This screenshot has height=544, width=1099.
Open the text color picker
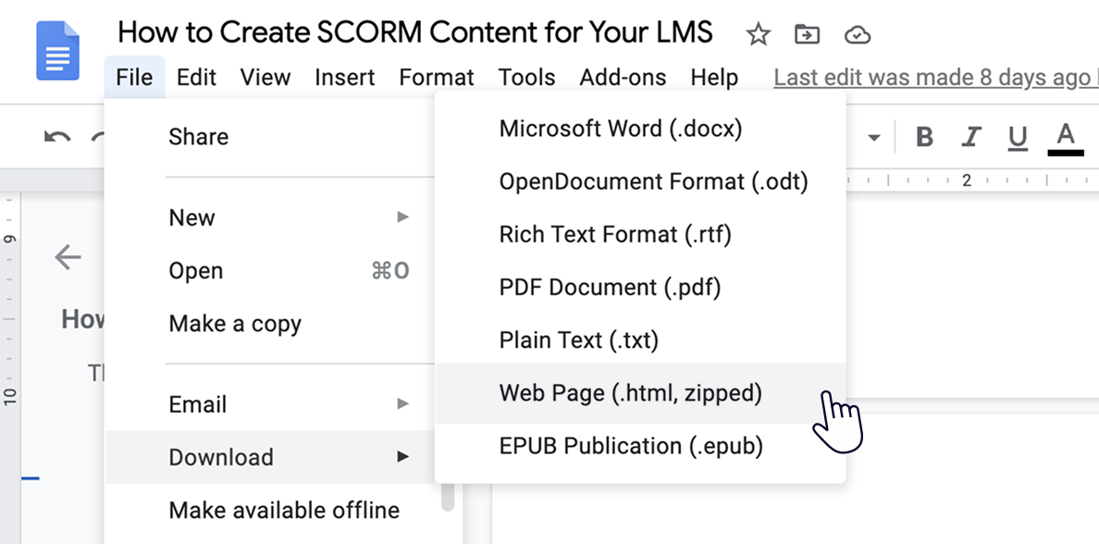1065,136
